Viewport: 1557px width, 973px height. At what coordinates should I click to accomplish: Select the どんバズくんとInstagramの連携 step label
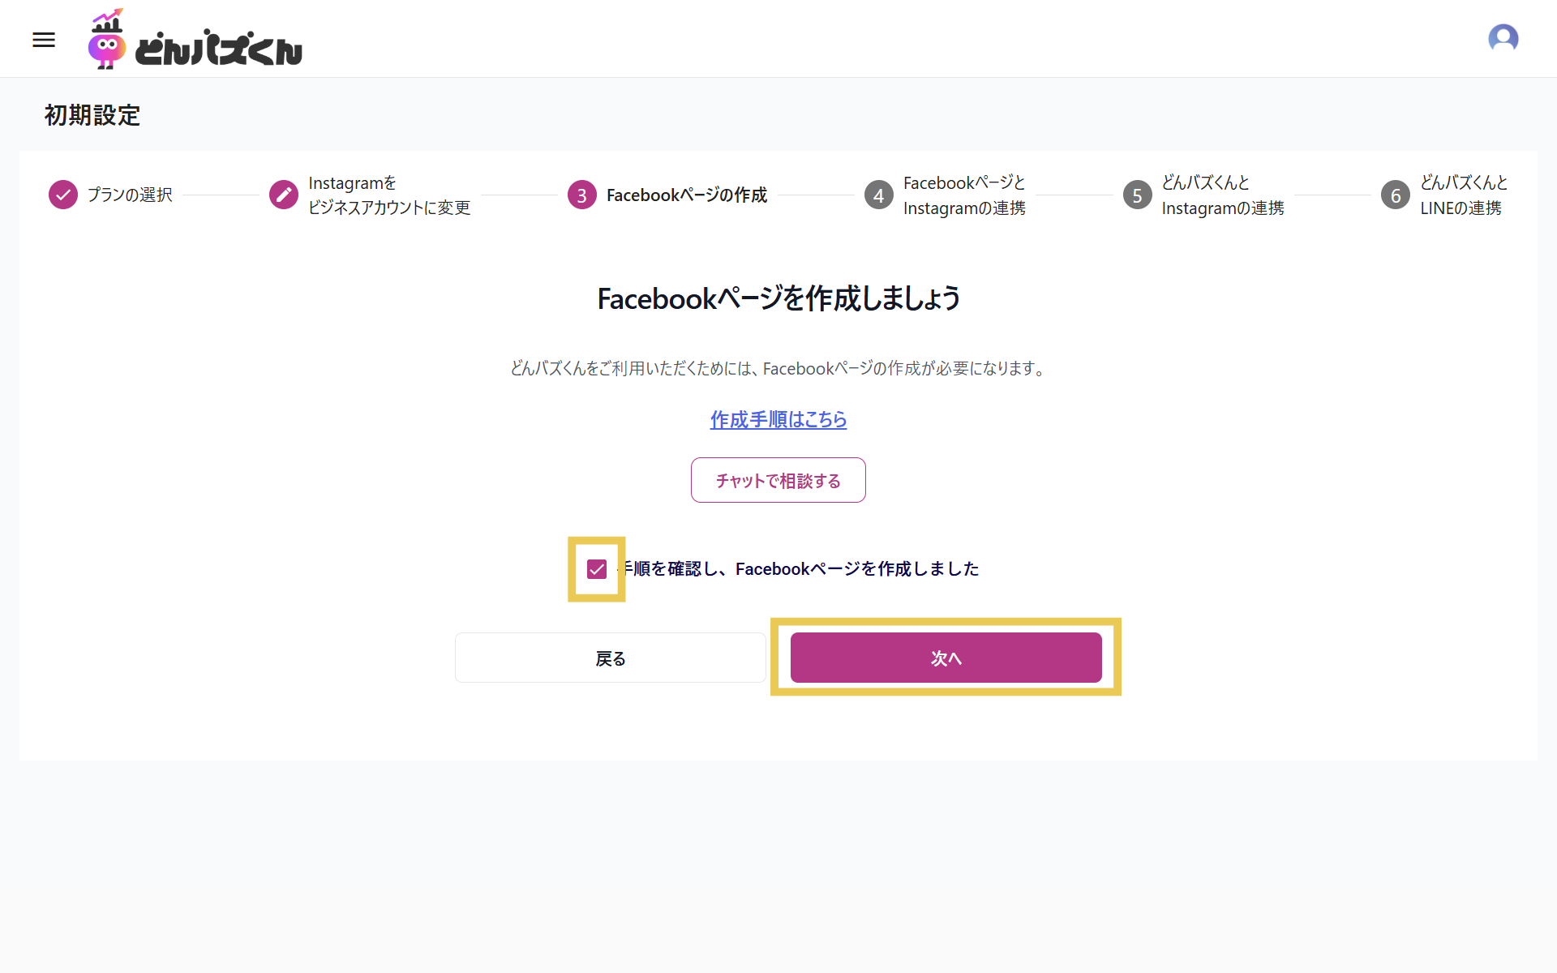click(1221, 195)
